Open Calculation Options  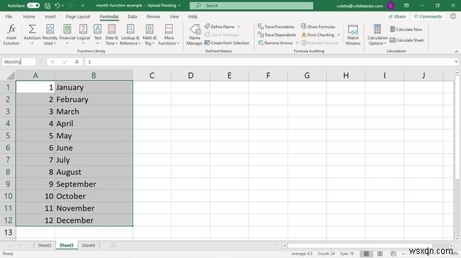point(377,35)
